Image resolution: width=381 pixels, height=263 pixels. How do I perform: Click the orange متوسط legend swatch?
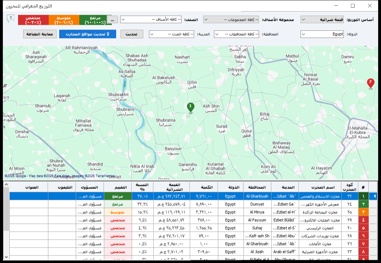pos(64,20)
